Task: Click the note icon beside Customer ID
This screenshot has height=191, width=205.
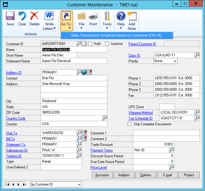Action: [84, 44]
